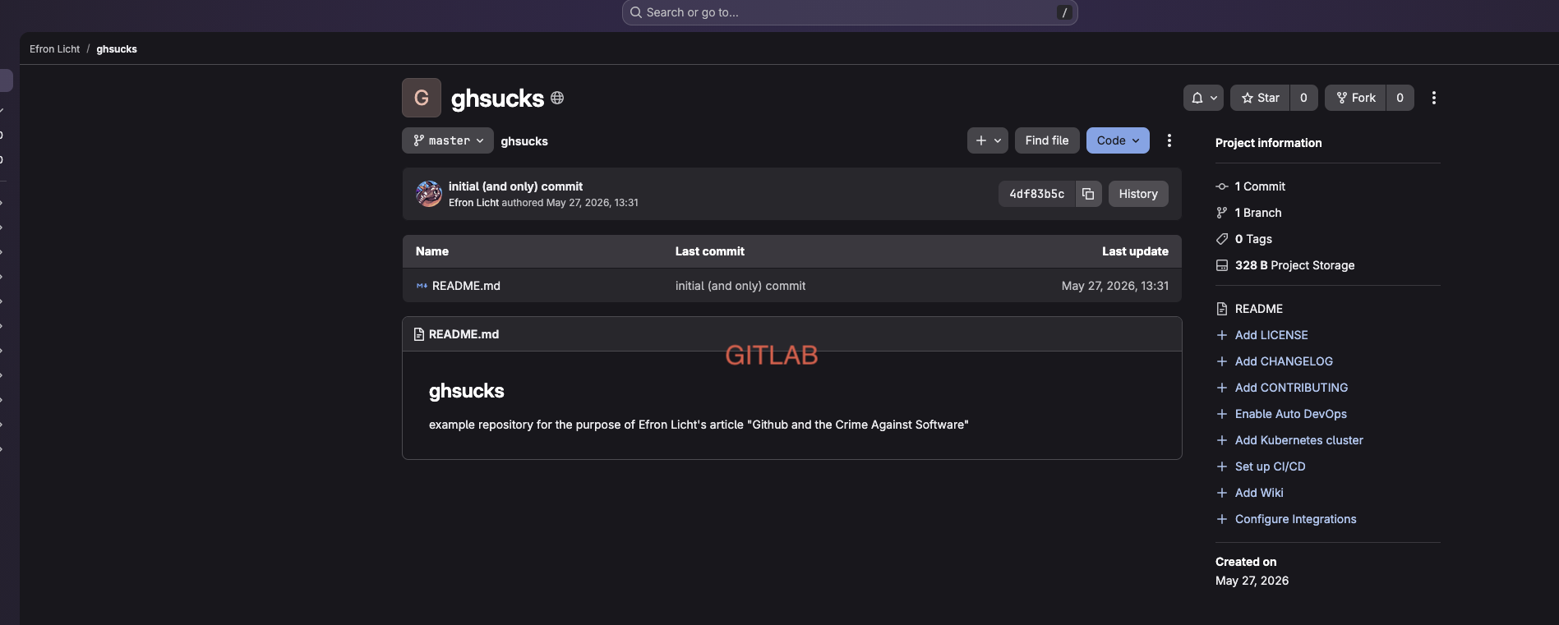
Task: Click the Find file button
Action: (x=1047, y=140)
